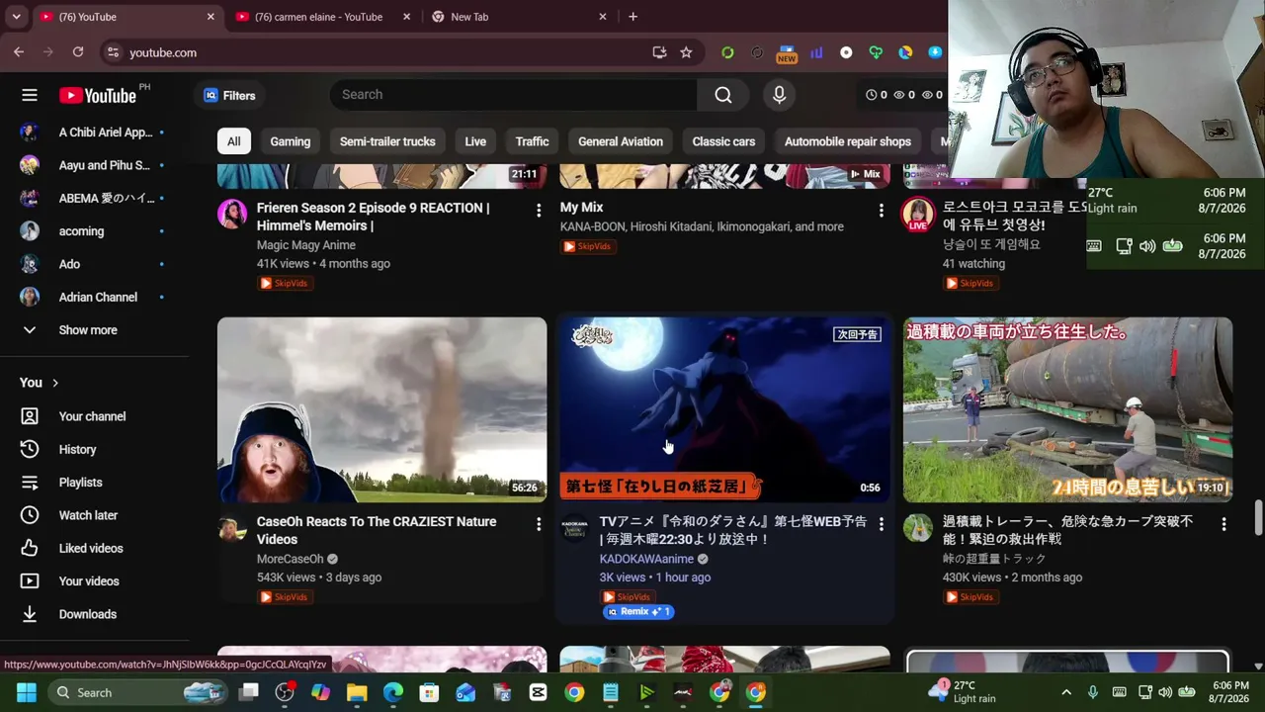
Task: Open the Watch later clock icon
Action: point(30,515)
